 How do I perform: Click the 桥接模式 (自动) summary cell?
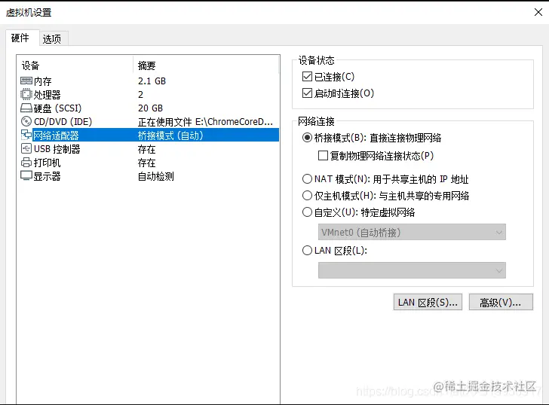point(170,136)
